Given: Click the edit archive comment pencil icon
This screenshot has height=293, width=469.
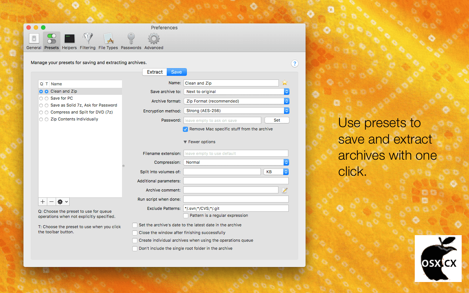Looking at the screenshot, I should pyautogui.click(x=285, y=190).
